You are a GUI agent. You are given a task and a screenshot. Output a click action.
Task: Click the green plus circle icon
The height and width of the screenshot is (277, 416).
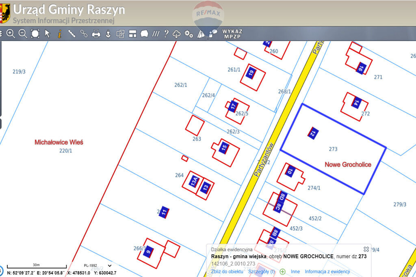pyautogui.click(x=283, y=271)
